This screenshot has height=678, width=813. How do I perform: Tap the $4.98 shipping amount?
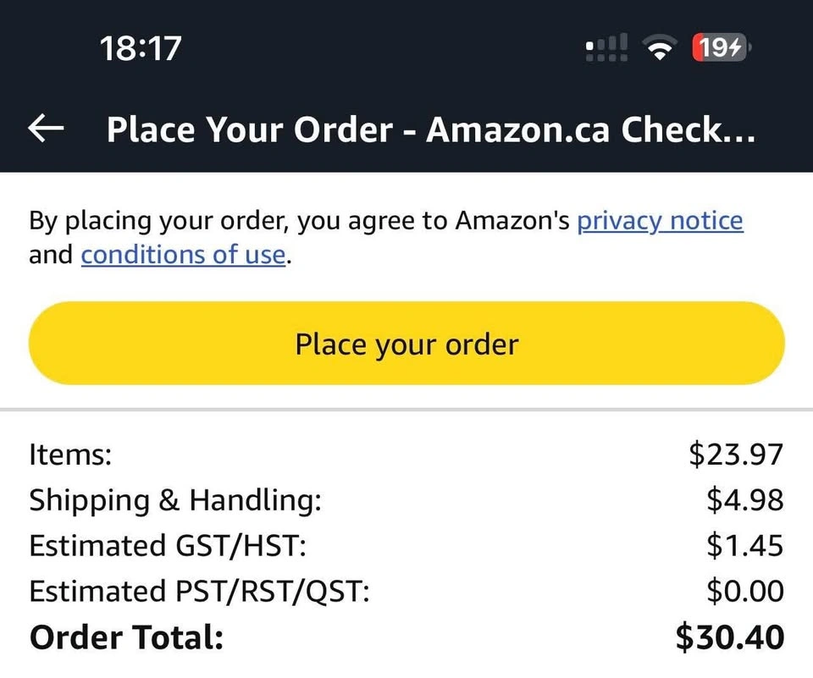pyautogui.click(x=745, y=500)
